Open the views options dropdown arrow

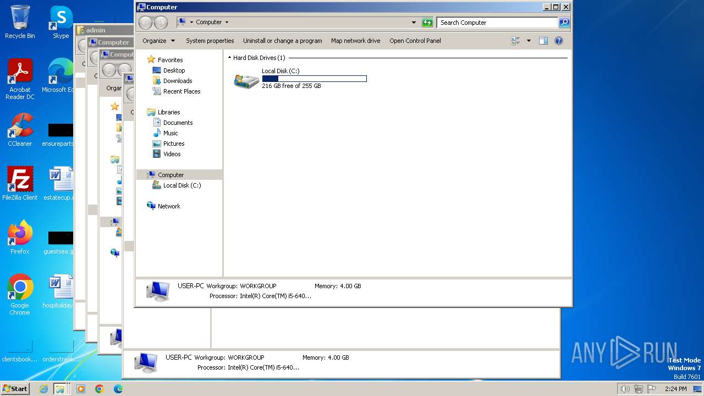pyautogui.click(x=529, y=41)
